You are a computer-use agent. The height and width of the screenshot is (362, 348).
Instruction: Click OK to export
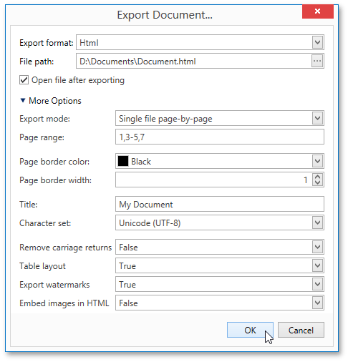pos(250,330)
